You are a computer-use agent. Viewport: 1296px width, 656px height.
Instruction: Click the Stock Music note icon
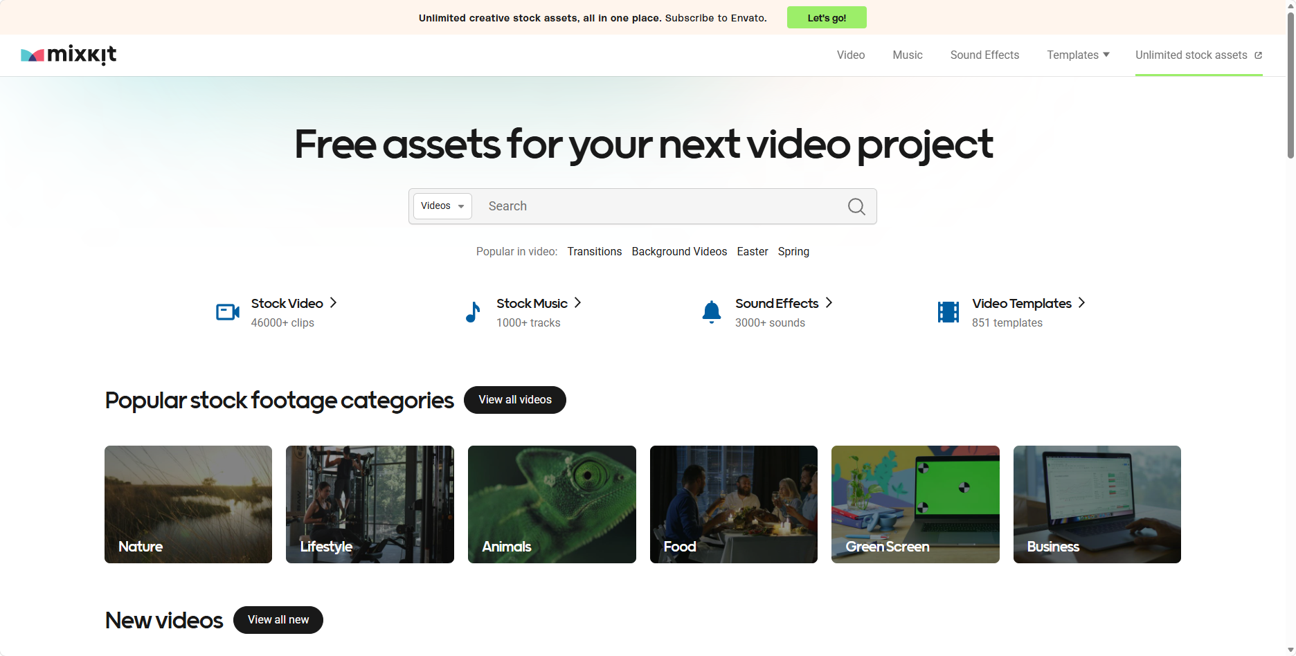point(473,312)
